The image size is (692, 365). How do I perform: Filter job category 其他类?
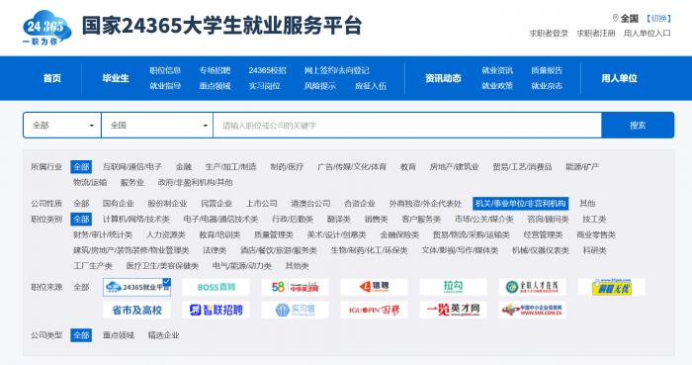297,266
